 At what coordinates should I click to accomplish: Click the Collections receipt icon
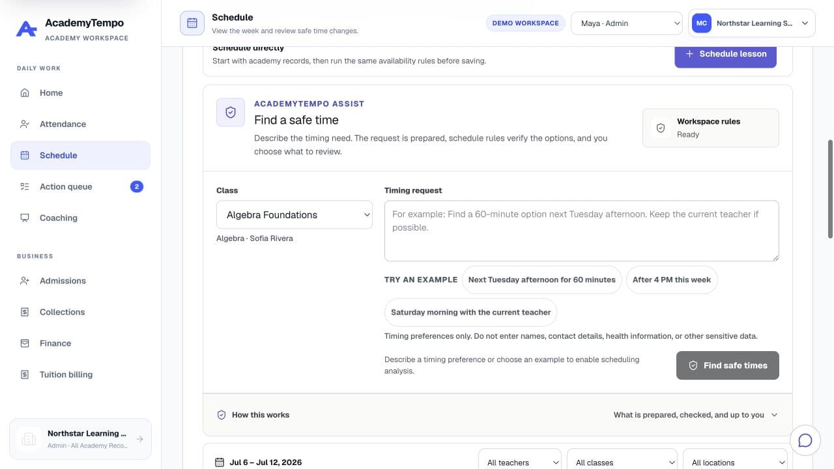coord(25,312)
